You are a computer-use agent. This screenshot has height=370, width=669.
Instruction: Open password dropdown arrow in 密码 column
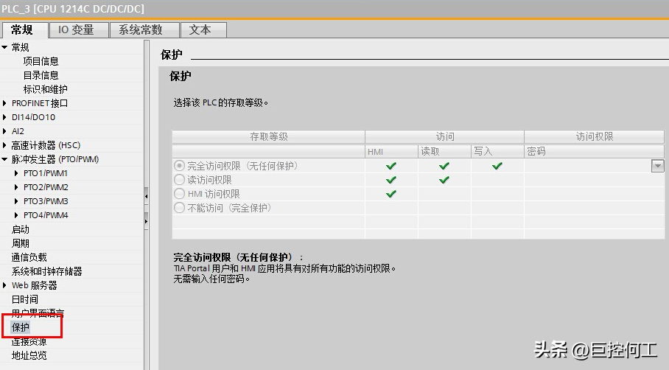[658, 167]
